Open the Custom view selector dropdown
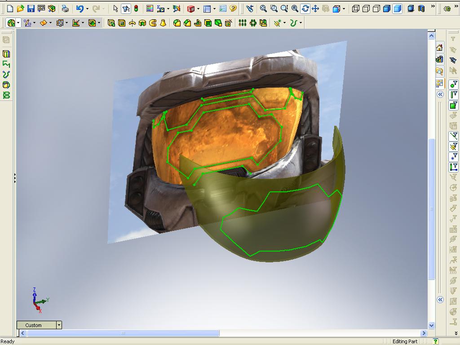The height and width of the screenshot is (345, 460). (x=59, y=325)
